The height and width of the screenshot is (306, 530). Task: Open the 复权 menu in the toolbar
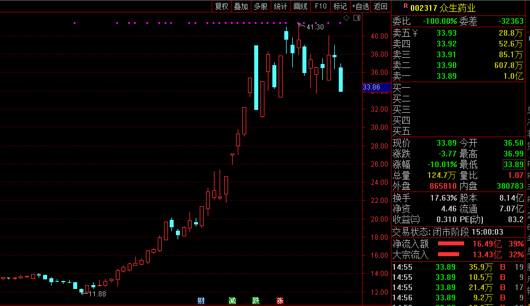point(221,6)
